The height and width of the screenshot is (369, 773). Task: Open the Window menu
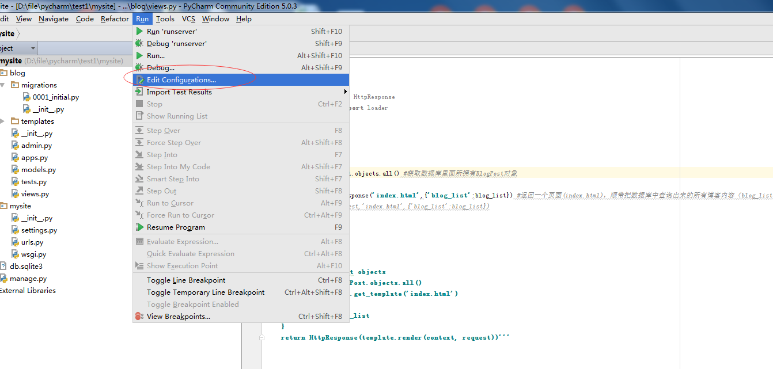pyautogui.click(x=215, y=19)
